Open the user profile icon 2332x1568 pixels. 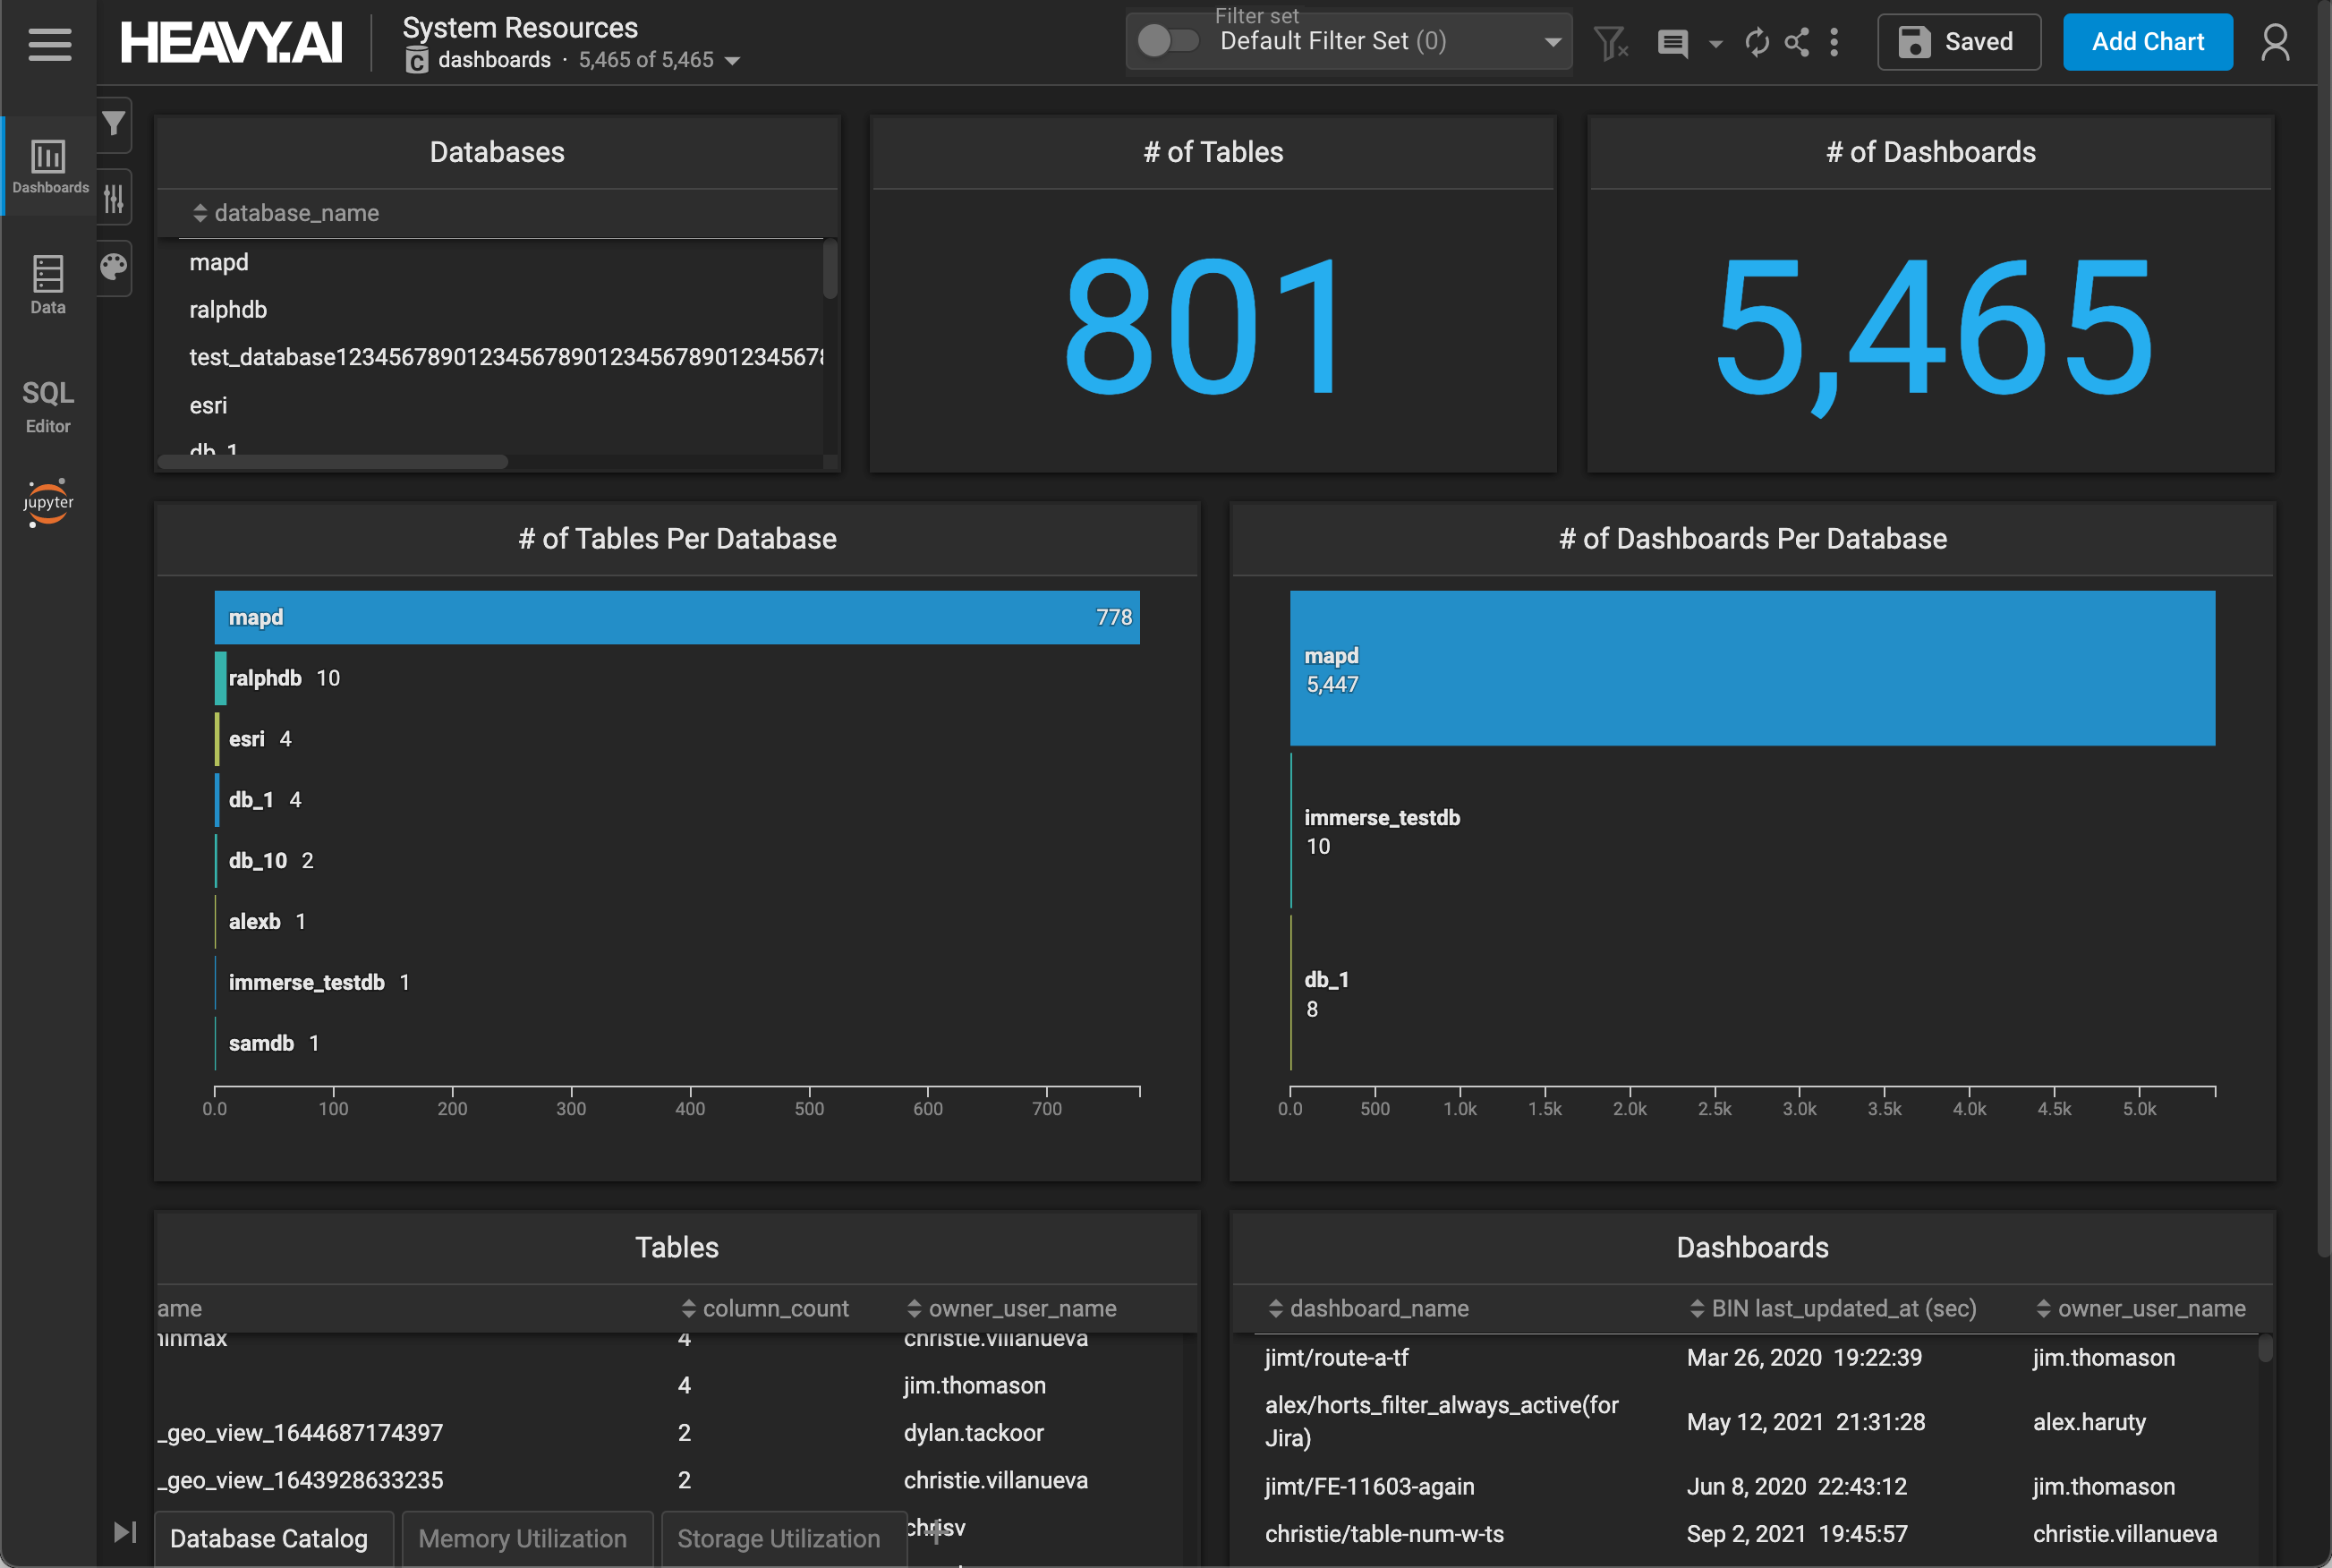click(2275, 42)
